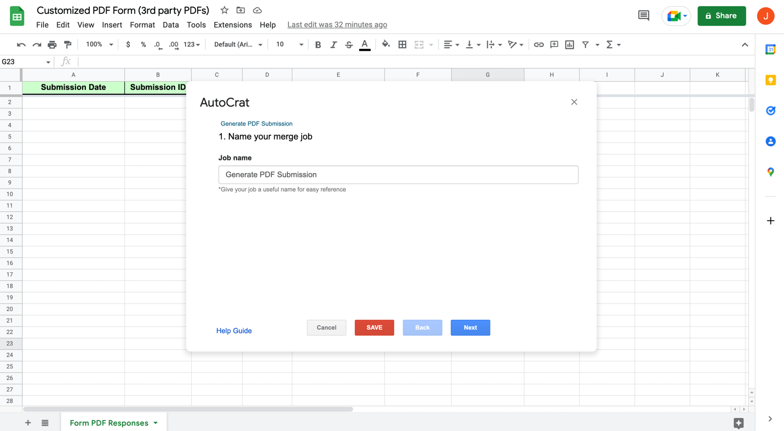
Task: Format as percent icon
Action: click(x=143, y=45)
